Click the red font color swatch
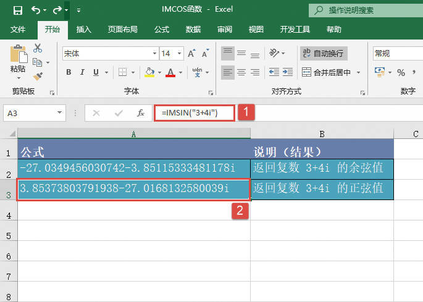This screenshot has width=423, height=302. 170,72
